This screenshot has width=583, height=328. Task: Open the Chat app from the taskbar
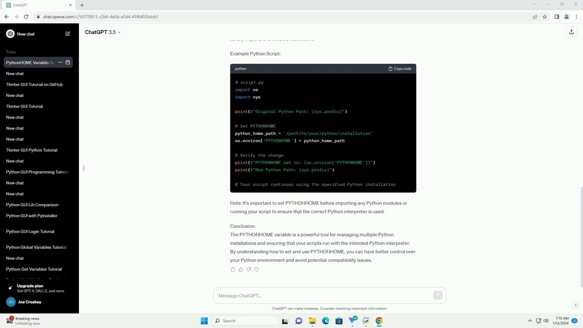tap(299, 321)
